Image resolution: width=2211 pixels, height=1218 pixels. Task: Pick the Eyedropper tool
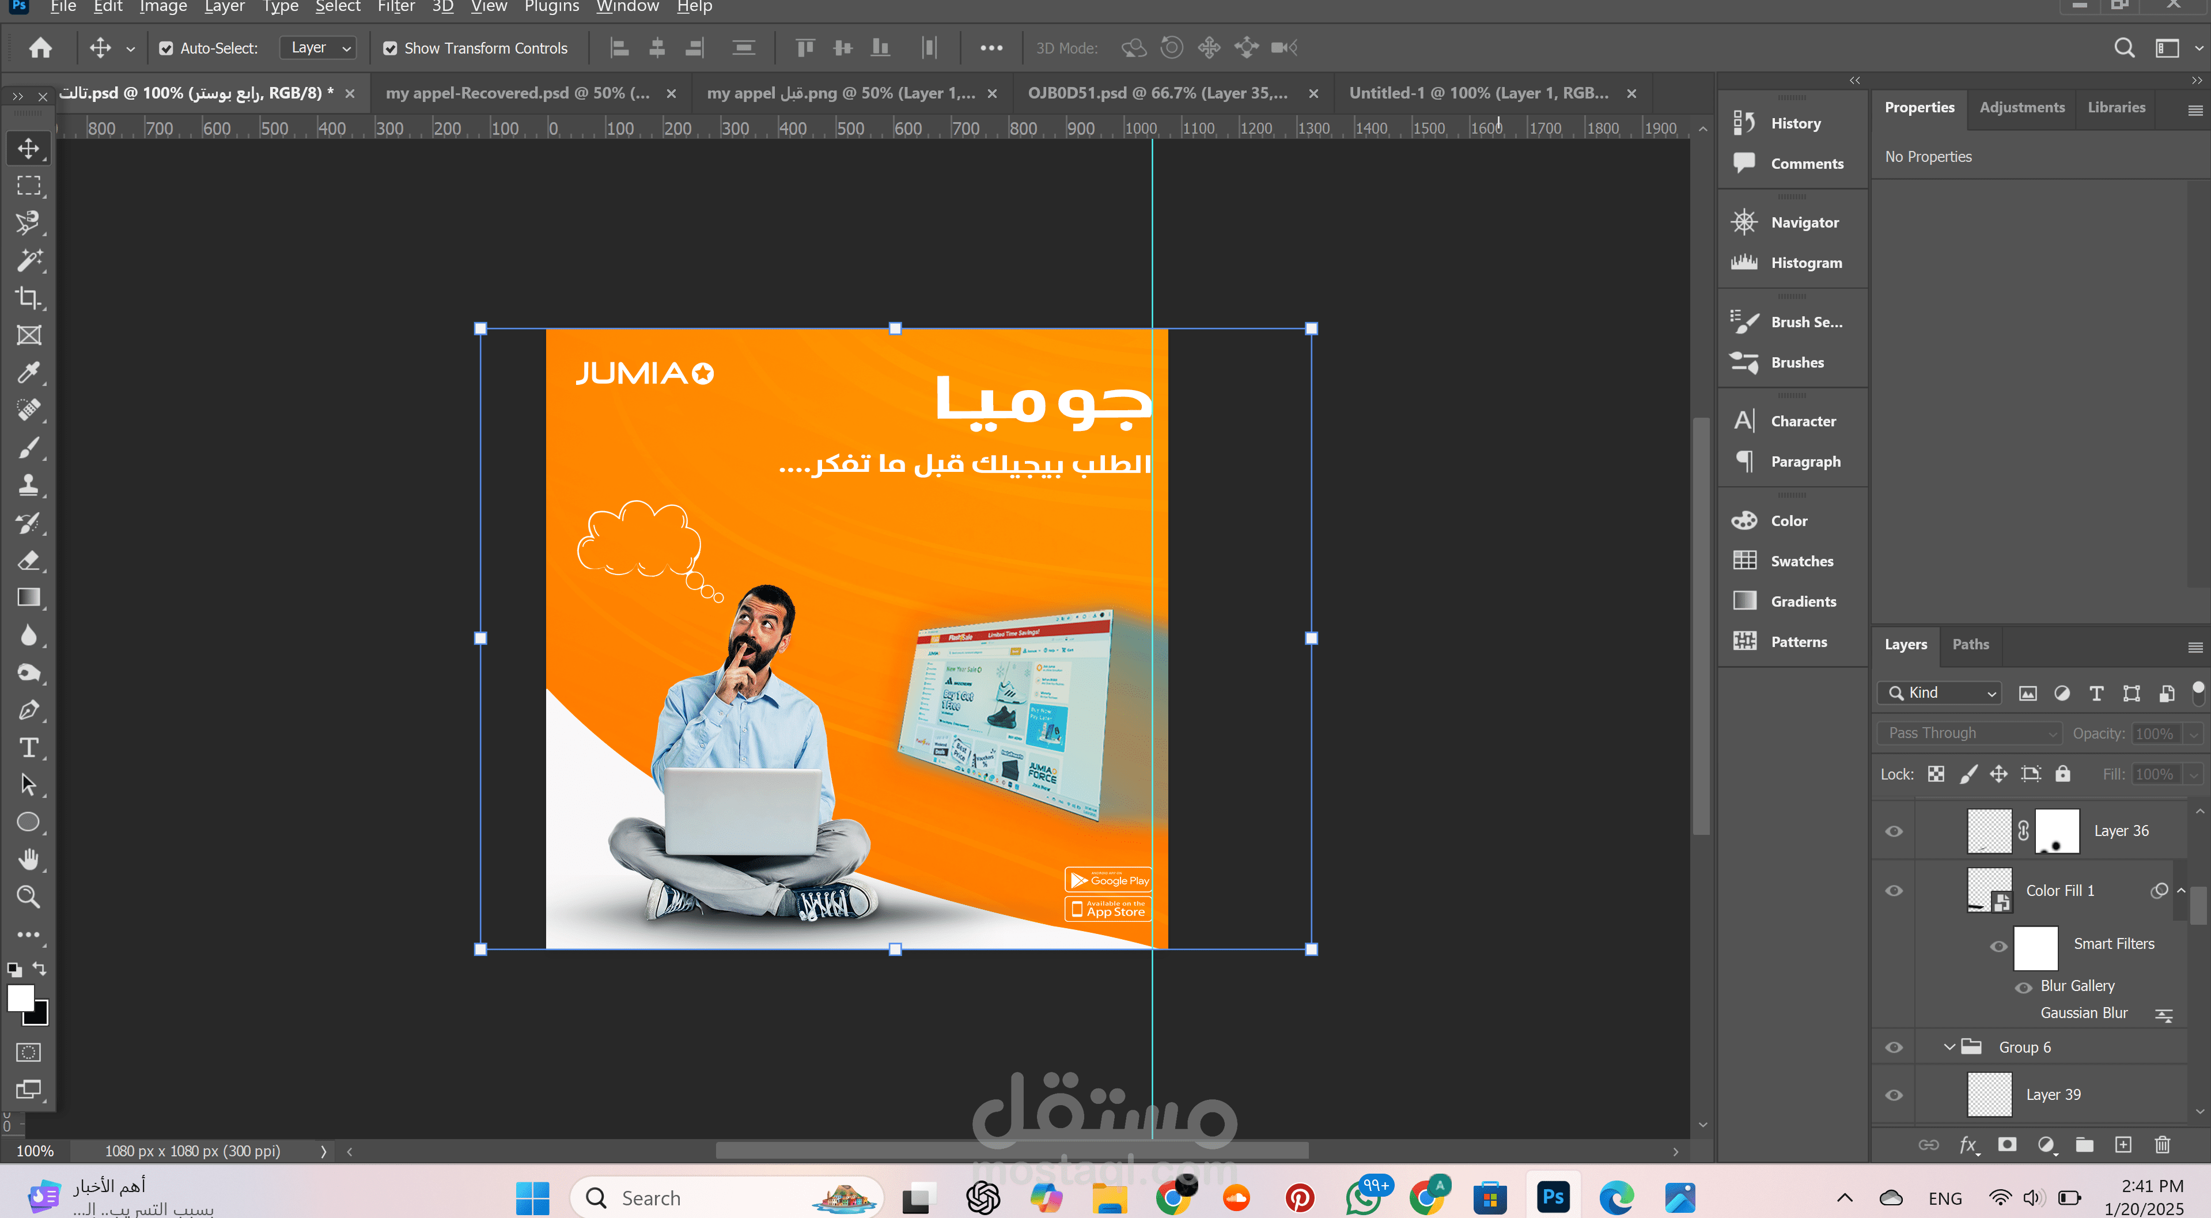coord(28,373)
